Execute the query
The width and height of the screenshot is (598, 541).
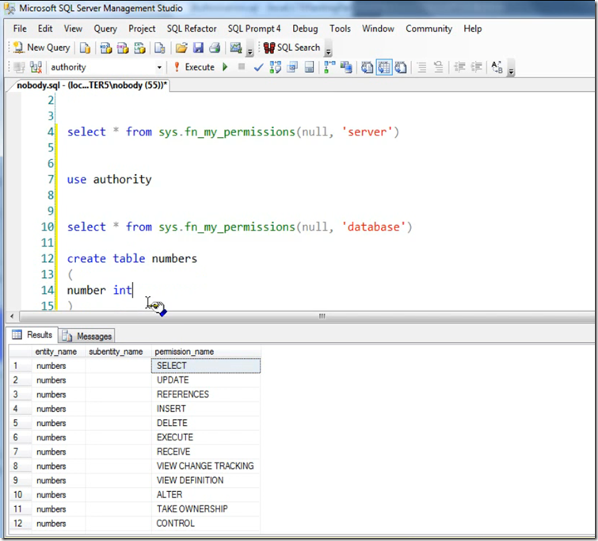(195, 67)
